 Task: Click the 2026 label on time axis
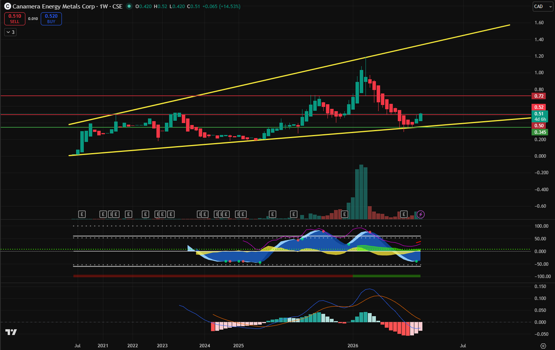click(x=353, y=345)
